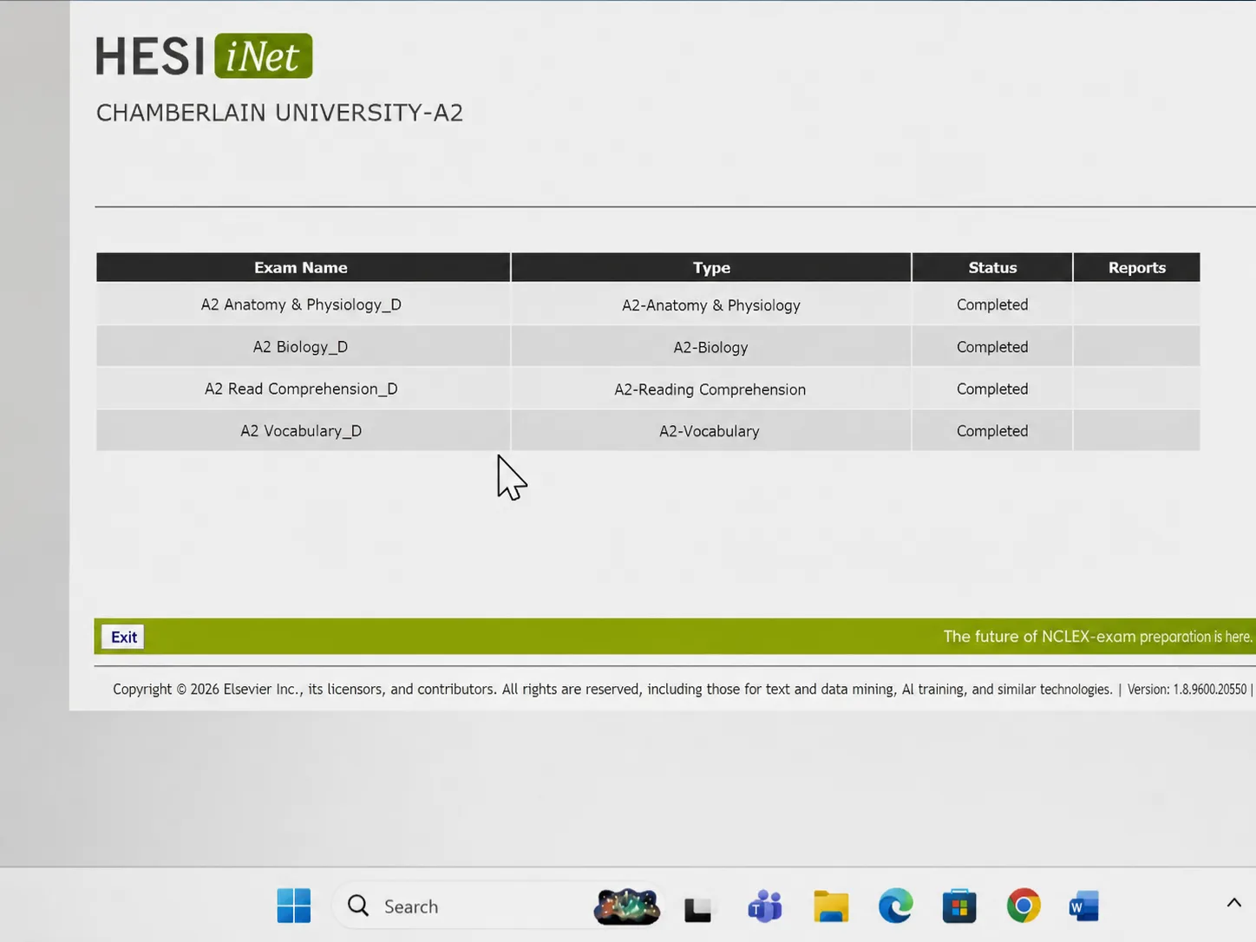Screen dimensions: 1256x942
Task: Open Microsoft Store from the taskbar
Action: (x=959, y=906)
